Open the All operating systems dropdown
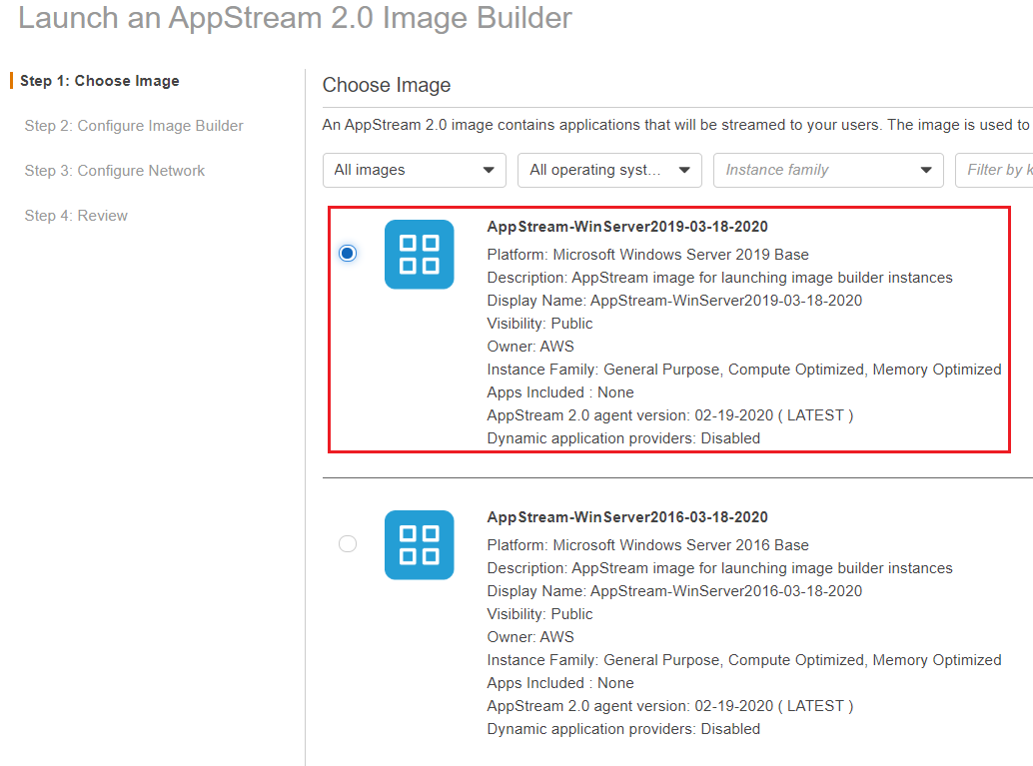 [x=609, y=170]
